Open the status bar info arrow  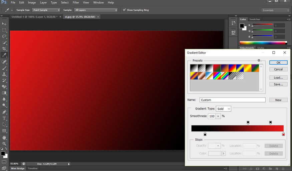69,164
